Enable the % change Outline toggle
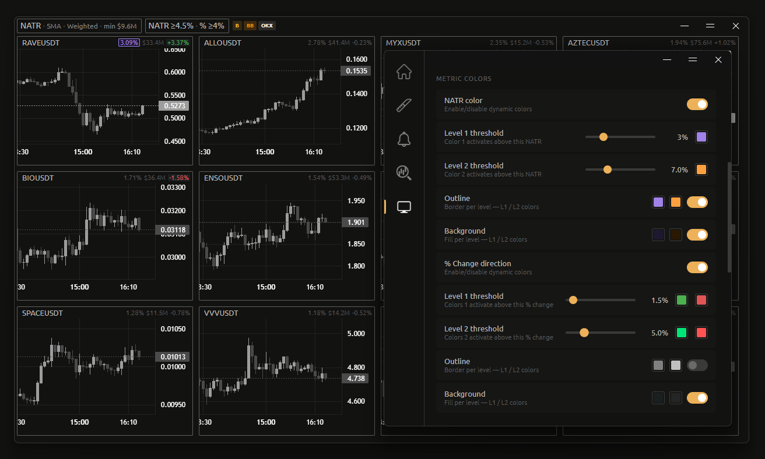This screenshot has width=765, height=459. pyautogui.click(x=697, y=365)
